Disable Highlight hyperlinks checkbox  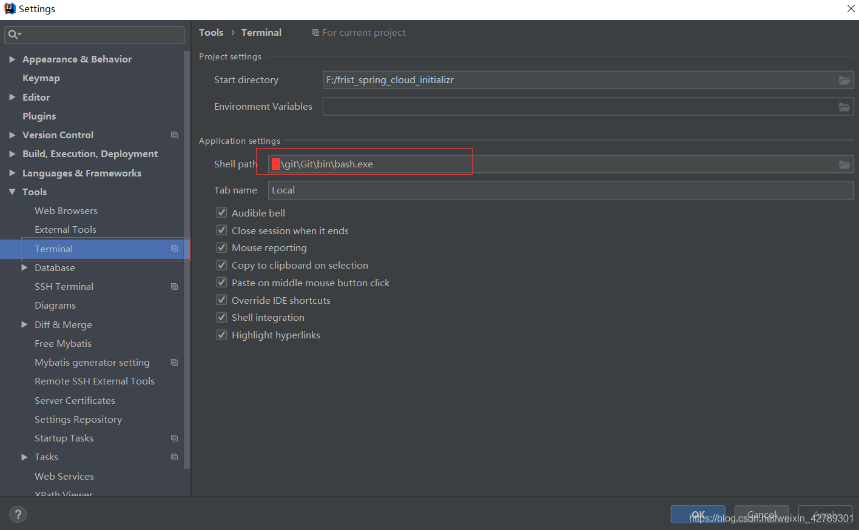coord(222,335)
